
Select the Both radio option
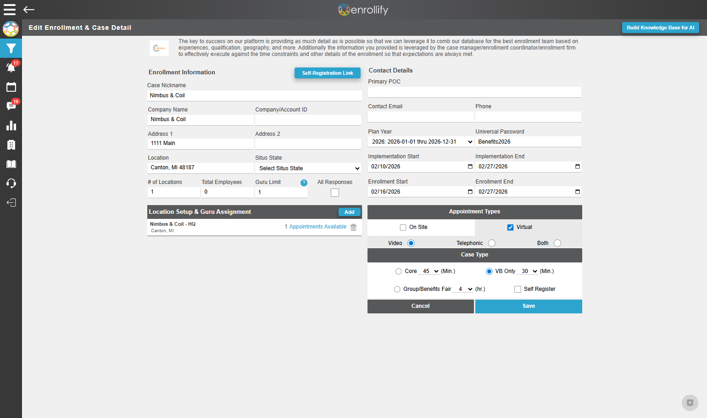click(x=557, y=243)
